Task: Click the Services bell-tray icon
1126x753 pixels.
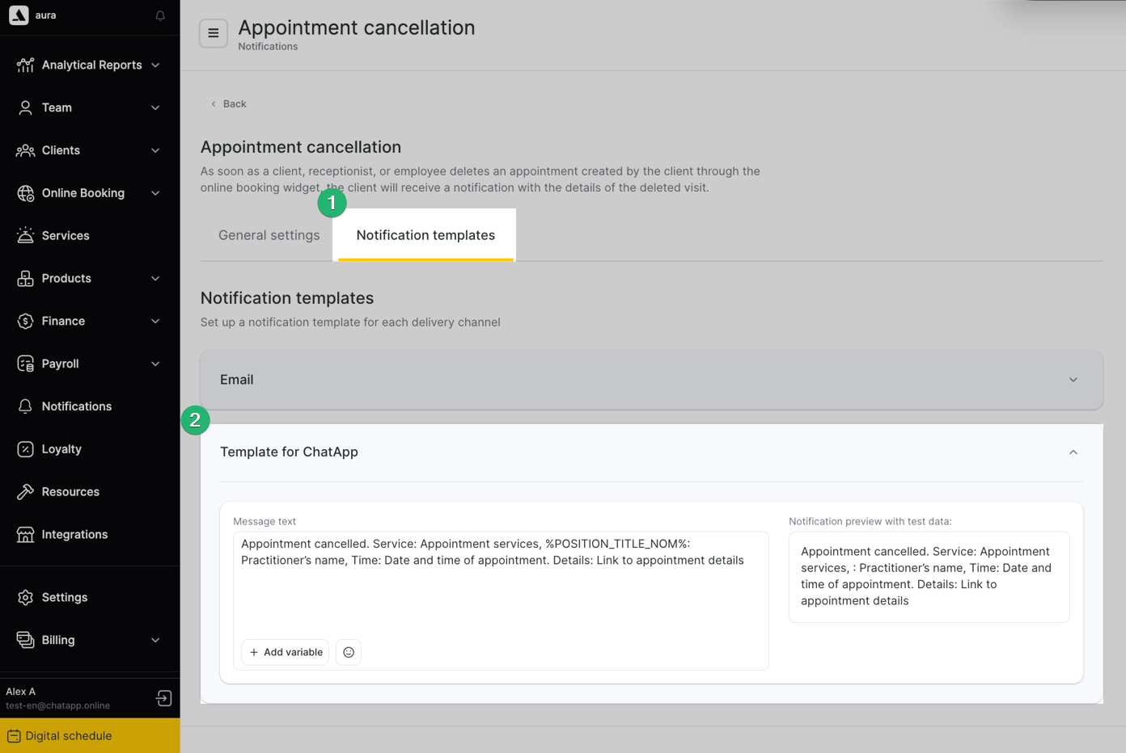Action: (26, 235)
